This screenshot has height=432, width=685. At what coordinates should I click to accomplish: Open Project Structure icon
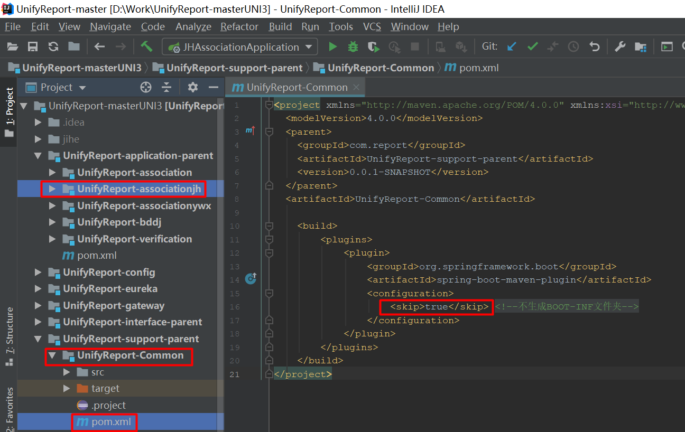[x=641, y=47]
